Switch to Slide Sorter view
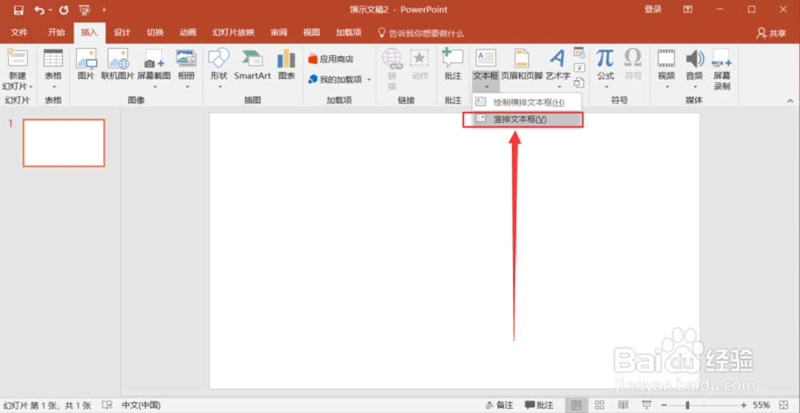 [x=600, y=405]
